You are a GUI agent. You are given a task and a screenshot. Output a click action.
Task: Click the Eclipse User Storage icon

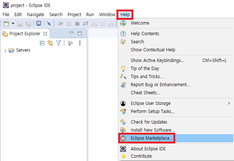click(x=123, y=103)
